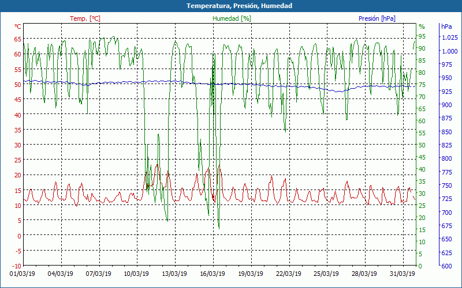Click the blue 725 pressure axis value
Screen dimensions: 462x288
click(446, 199)
